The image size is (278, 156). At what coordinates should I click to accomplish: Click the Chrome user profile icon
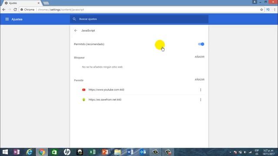click(x=255, y=2)
